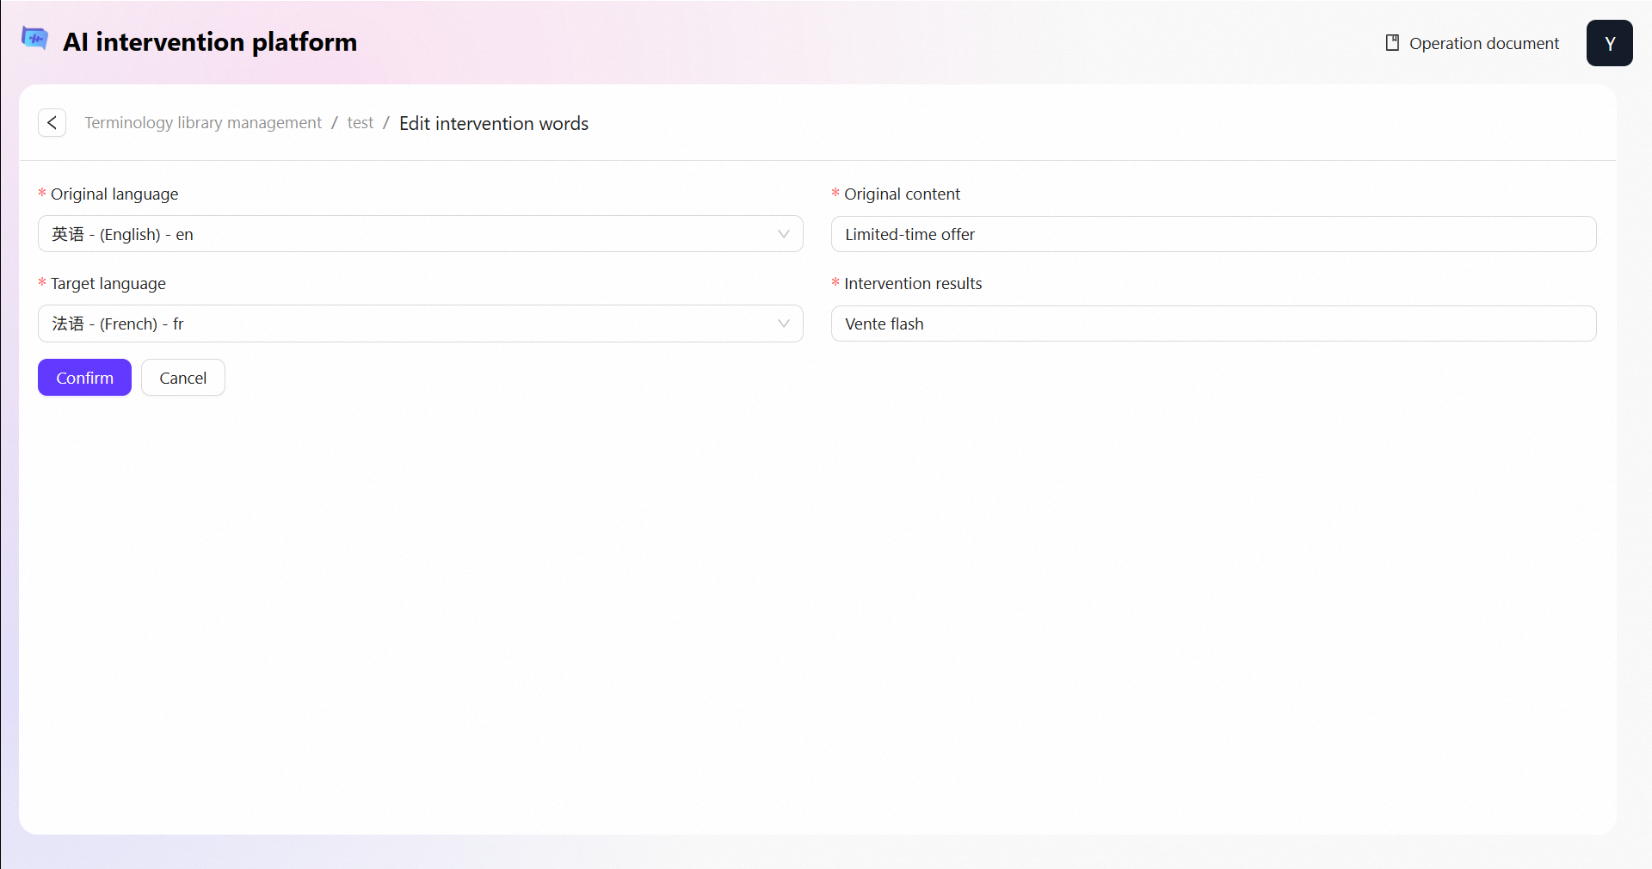Click the "AI intervention platform" title text

coord(210,42)
